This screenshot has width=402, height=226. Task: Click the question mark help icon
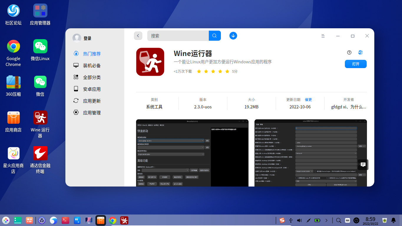349,52
